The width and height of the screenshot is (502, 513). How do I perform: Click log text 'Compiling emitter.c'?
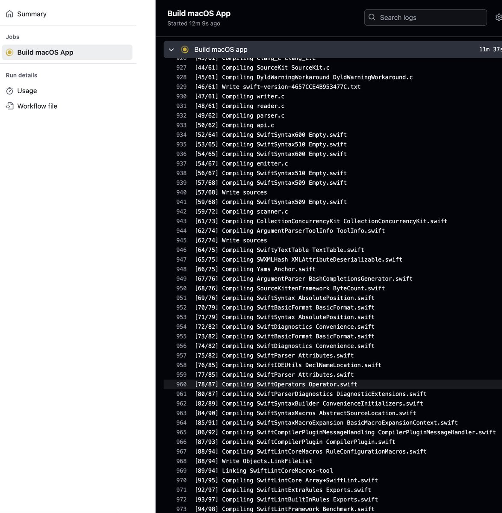tap(255, 164)
